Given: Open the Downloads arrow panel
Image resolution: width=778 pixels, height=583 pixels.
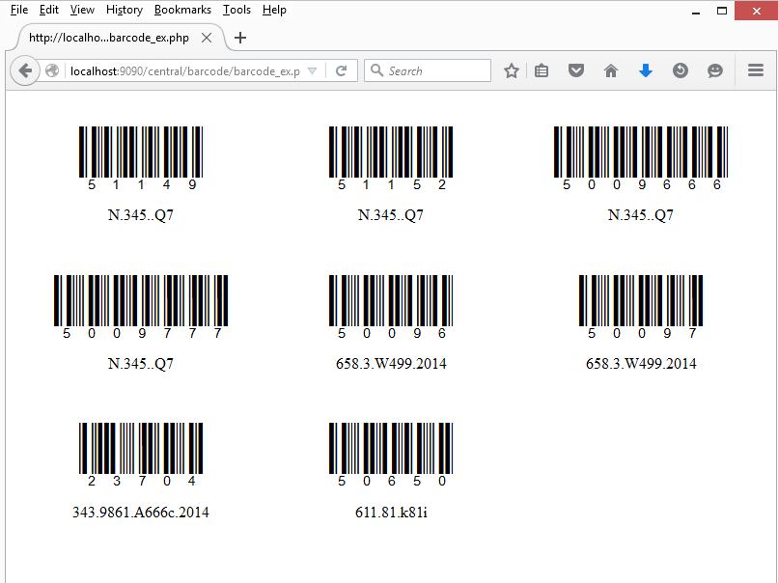Looking at the screenshot, I should click(x=646, y=70).
